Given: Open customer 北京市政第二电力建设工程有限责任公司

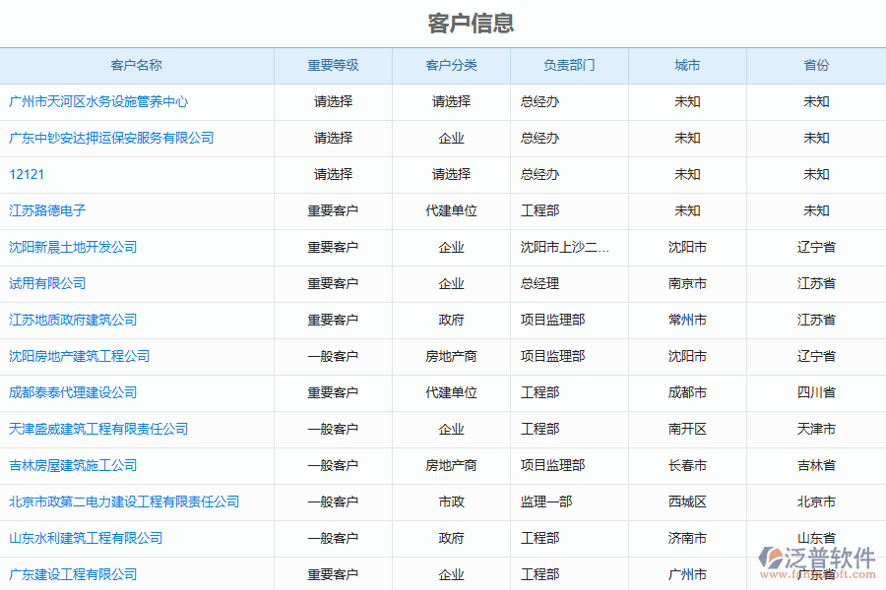Looking at the screenshot, I should click(x=123, y=501).
